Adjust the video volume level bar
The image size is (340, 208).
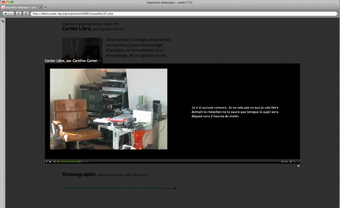click(297, 161)
